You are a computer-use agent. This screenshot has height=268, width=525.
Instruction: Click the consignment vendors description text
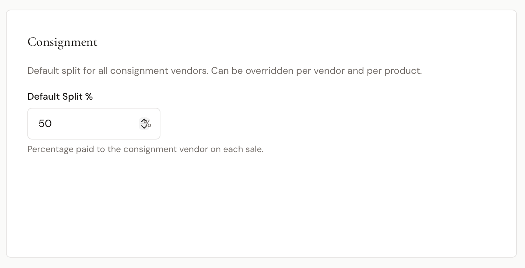tap(224, 71)
